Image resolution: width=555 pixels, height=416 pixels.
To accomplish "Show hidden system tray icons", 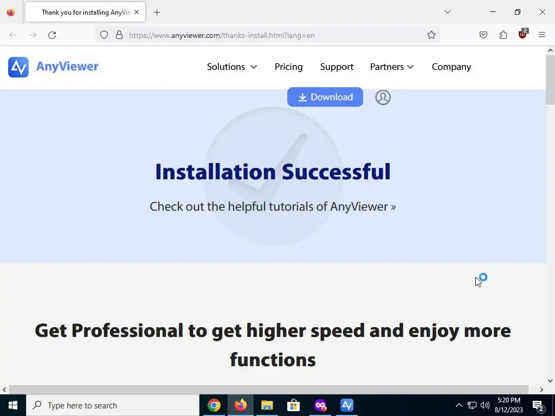I will click(x=459, y=405).
